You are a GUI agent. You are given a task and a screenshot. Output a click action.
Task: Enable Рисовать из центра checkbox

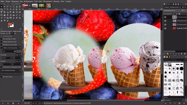click(x=1, y=45)
